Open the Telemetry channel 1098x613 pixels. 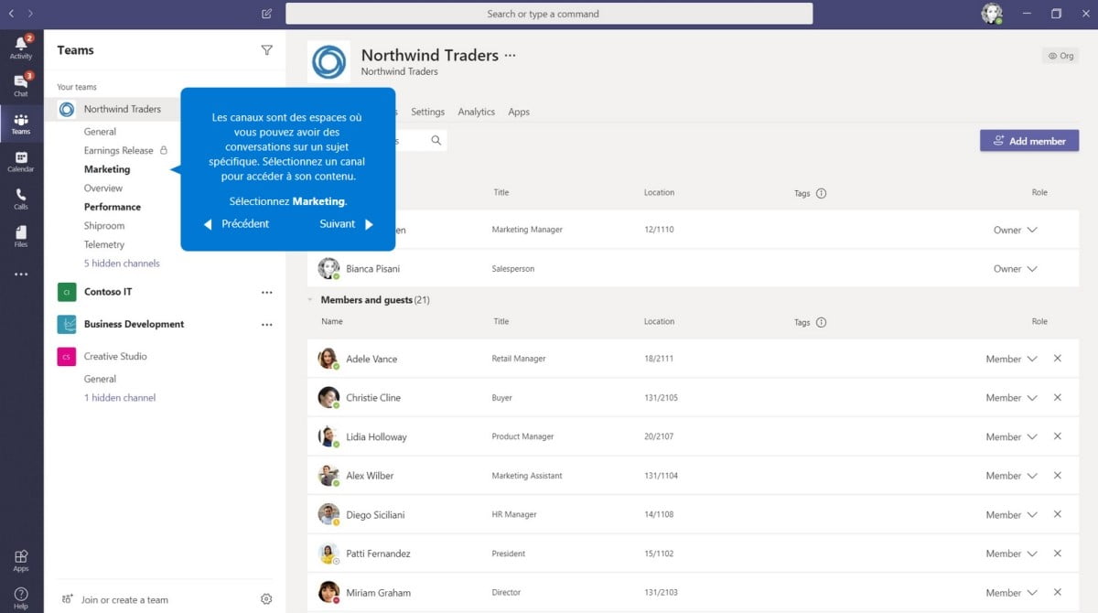[104, 244]
